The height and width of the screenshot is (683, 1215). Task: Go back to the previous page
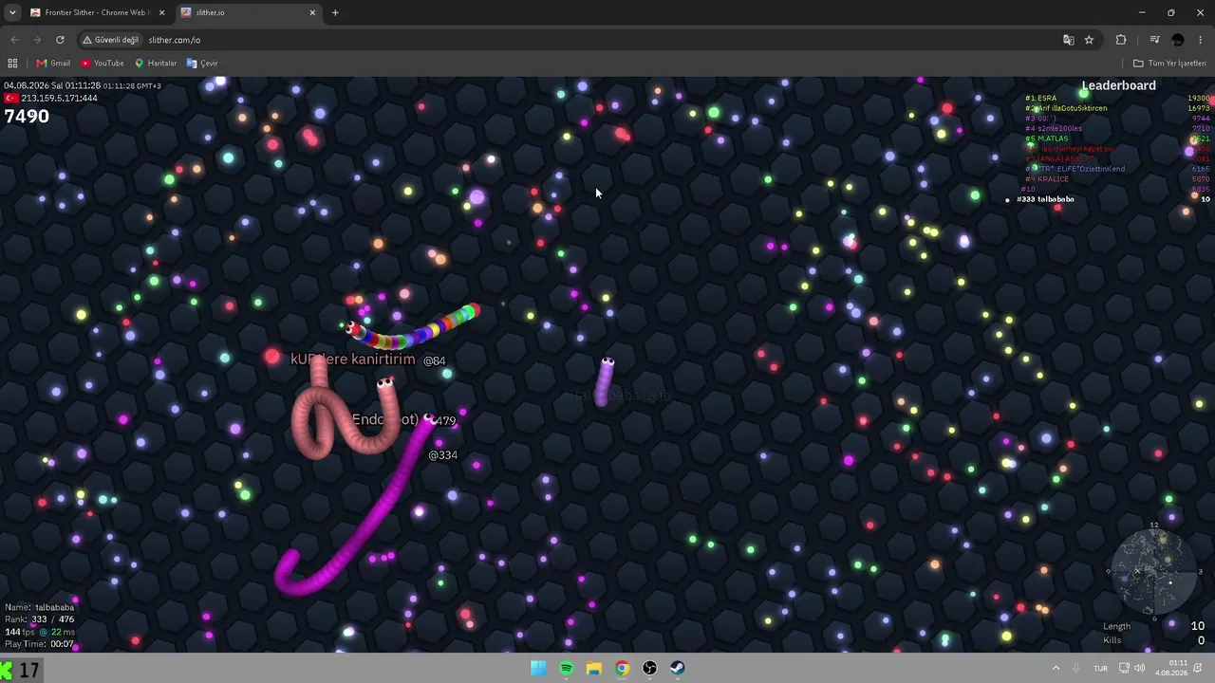point(14,40)
